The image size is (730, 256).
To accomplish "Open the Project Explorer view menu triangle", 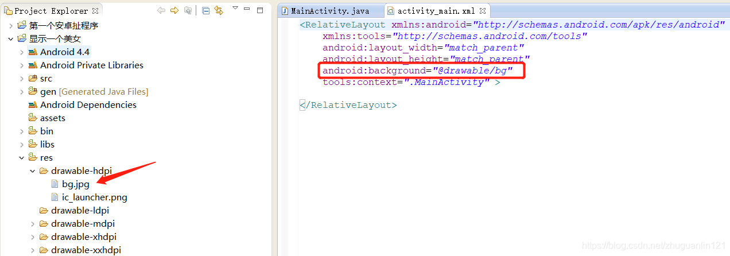I will 235,9.
